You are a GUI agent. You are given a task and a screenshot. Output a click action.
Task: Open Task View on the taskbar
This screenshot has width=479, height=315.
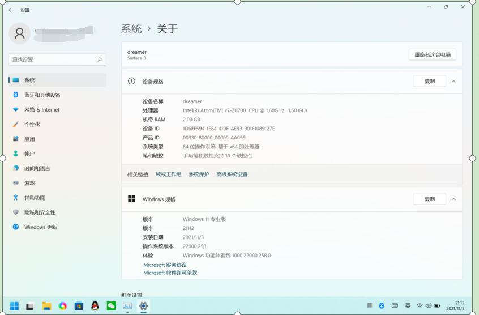(29, 306)
